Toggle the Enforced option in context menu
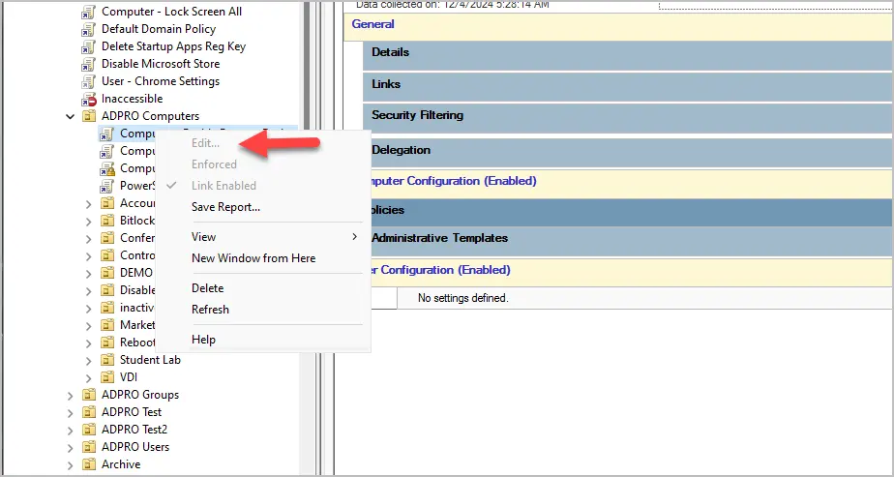 [x=214, y=164]
